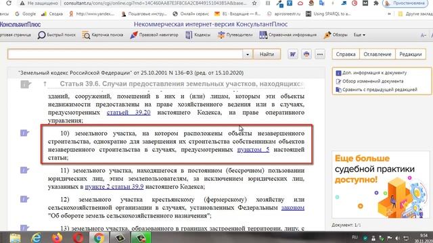Switch to the 'Оглавление' tab
This screenshot has width=433, height=243.
click(x=378, y=54)
